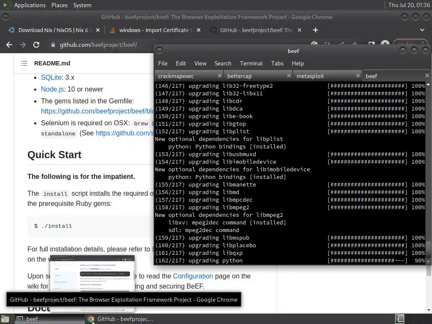Switch to windows - Import Certificate Chrome tab
432x324 pixels.
(x=155, y=30)
